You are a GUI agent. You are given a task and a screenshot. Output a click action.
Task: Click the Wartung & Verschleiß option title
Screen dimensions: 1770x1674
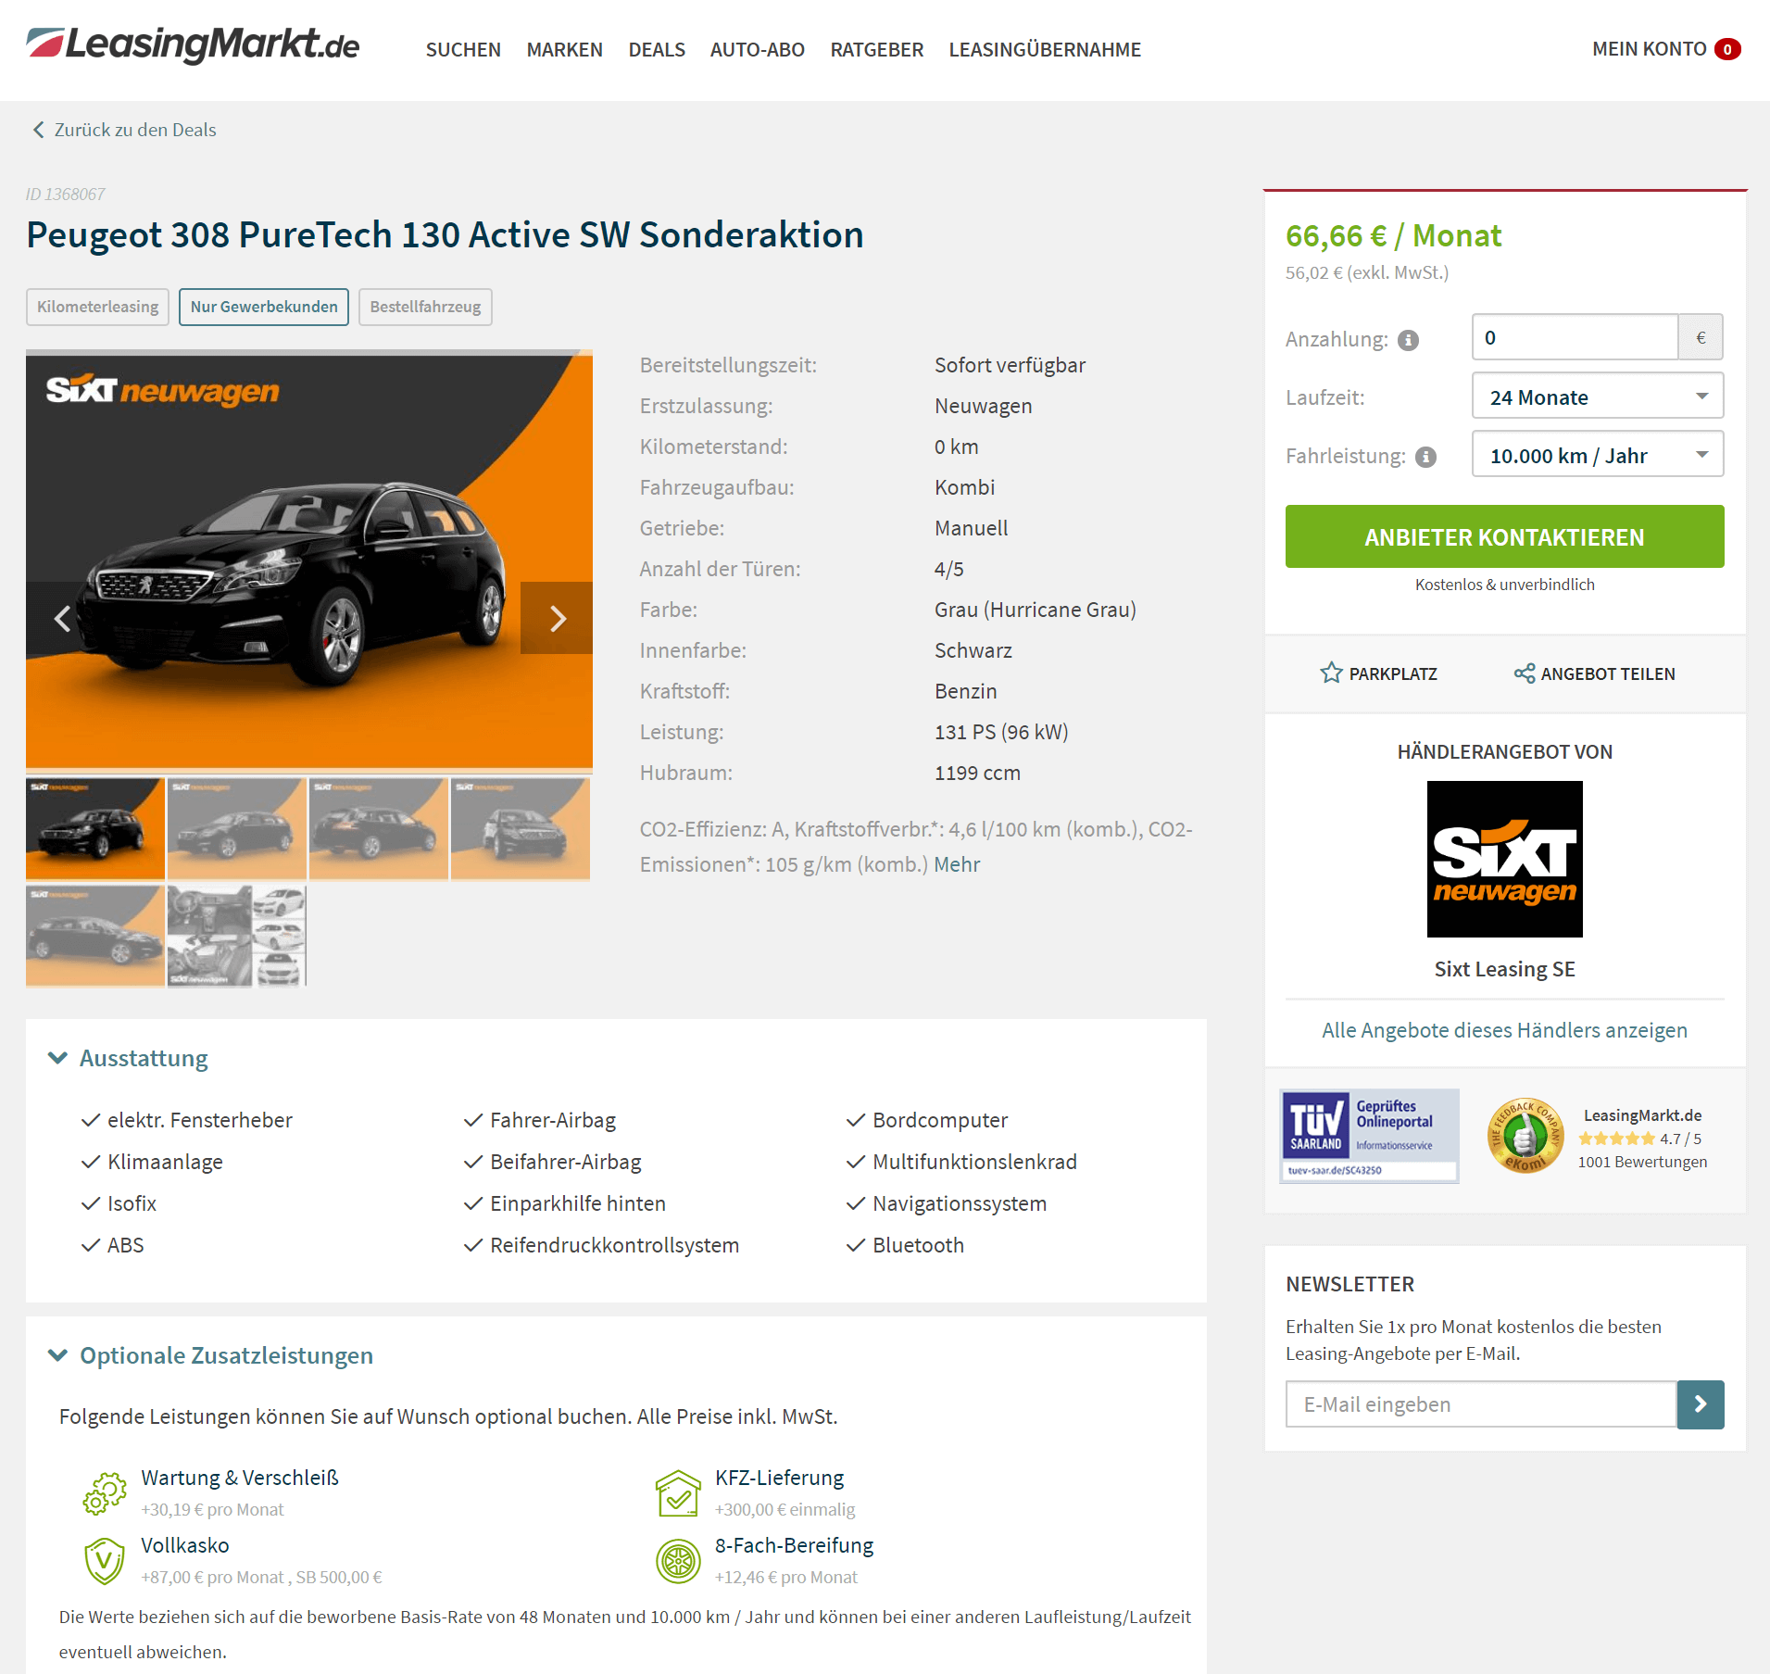[240, 1478]
